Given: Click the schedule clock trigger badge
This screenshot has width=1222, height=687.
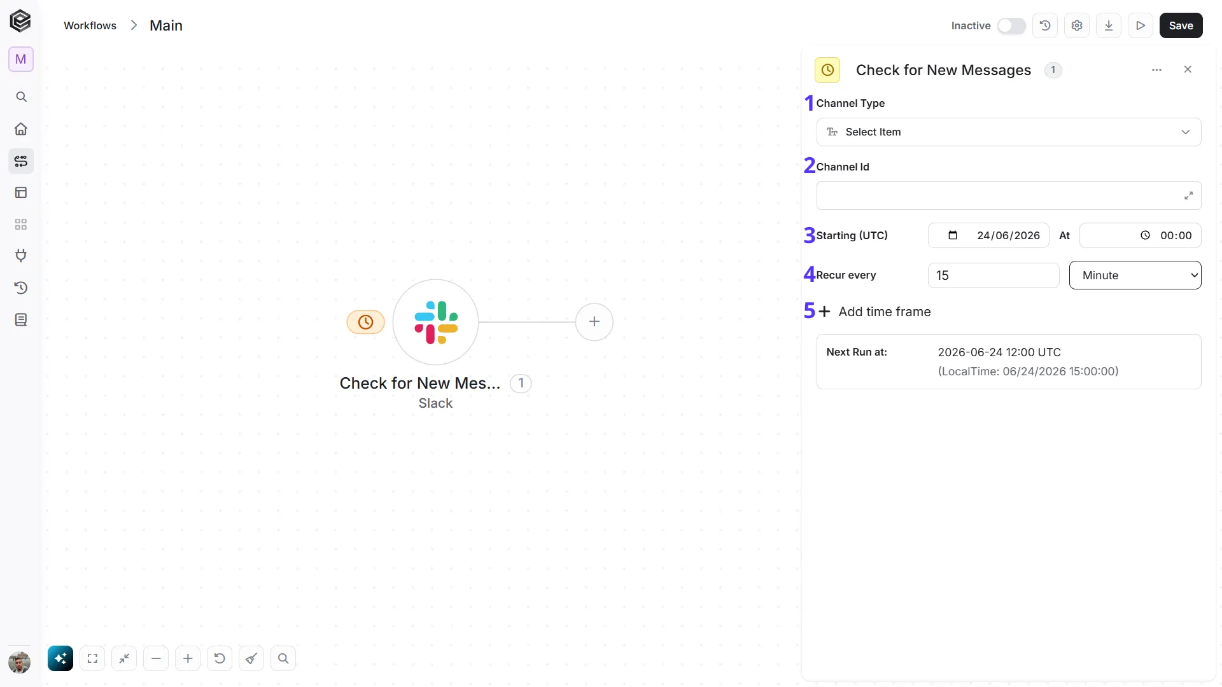Looking at the screenshot, I should (x=365, y=322).
